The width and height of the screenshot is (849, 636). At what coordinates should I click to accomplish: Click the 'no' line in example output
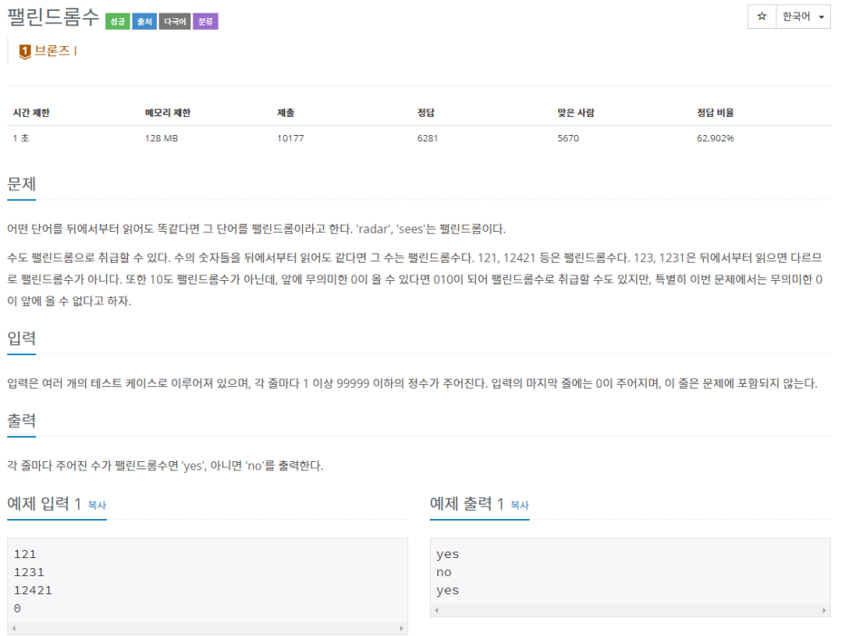[x=444, y=573]
